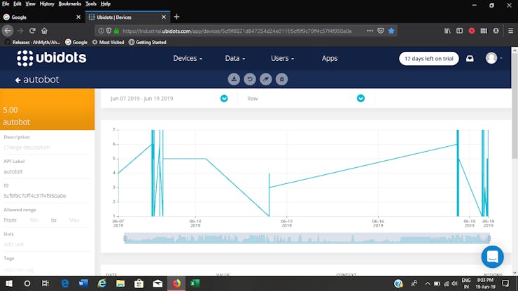View site security lock icon
518x291 pixels.
pyautogui.click(x=116, y=31)
